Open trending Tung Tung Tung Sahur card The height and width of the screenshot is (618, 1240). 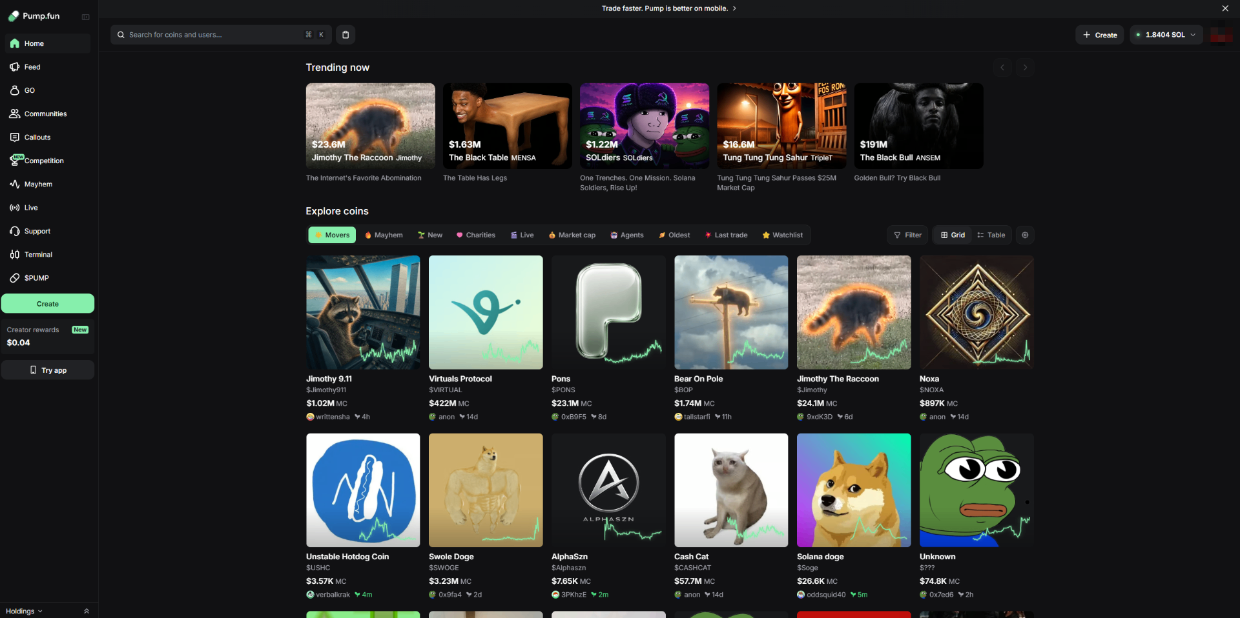[781, 126]
